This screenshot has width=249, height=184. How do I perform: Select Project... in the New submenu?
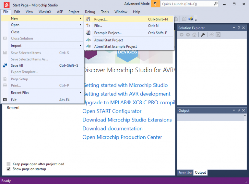101,19
